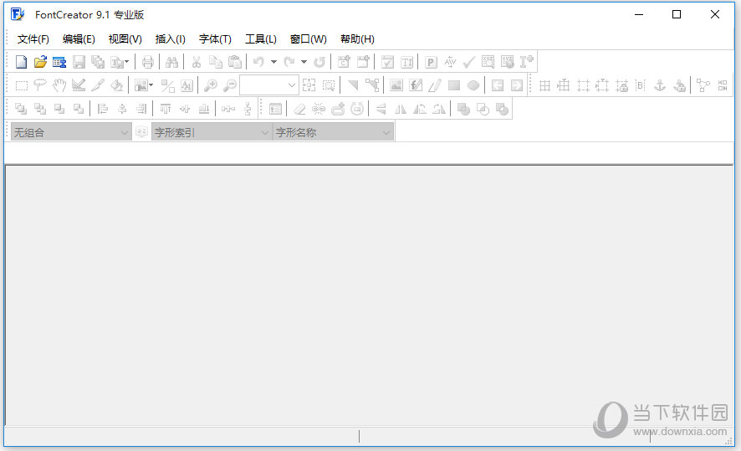Click the Preview P icon
Screen dimensions: 741x451
coord(431,62)
